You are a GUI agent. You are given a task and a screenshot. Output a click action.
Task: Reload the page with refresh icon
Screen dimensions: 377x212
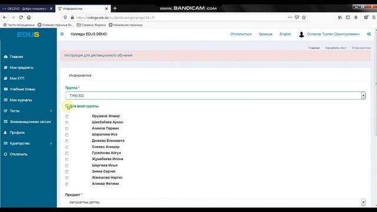pos(21,18)
